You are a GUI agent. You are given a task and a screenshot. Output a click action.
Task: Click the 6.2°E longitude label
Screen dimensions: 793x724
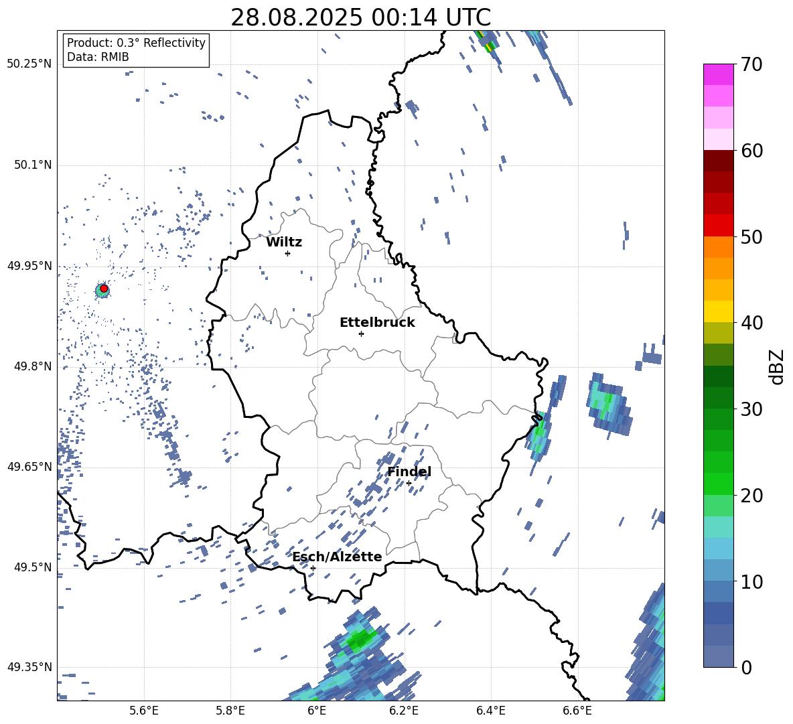pos(404,711)
